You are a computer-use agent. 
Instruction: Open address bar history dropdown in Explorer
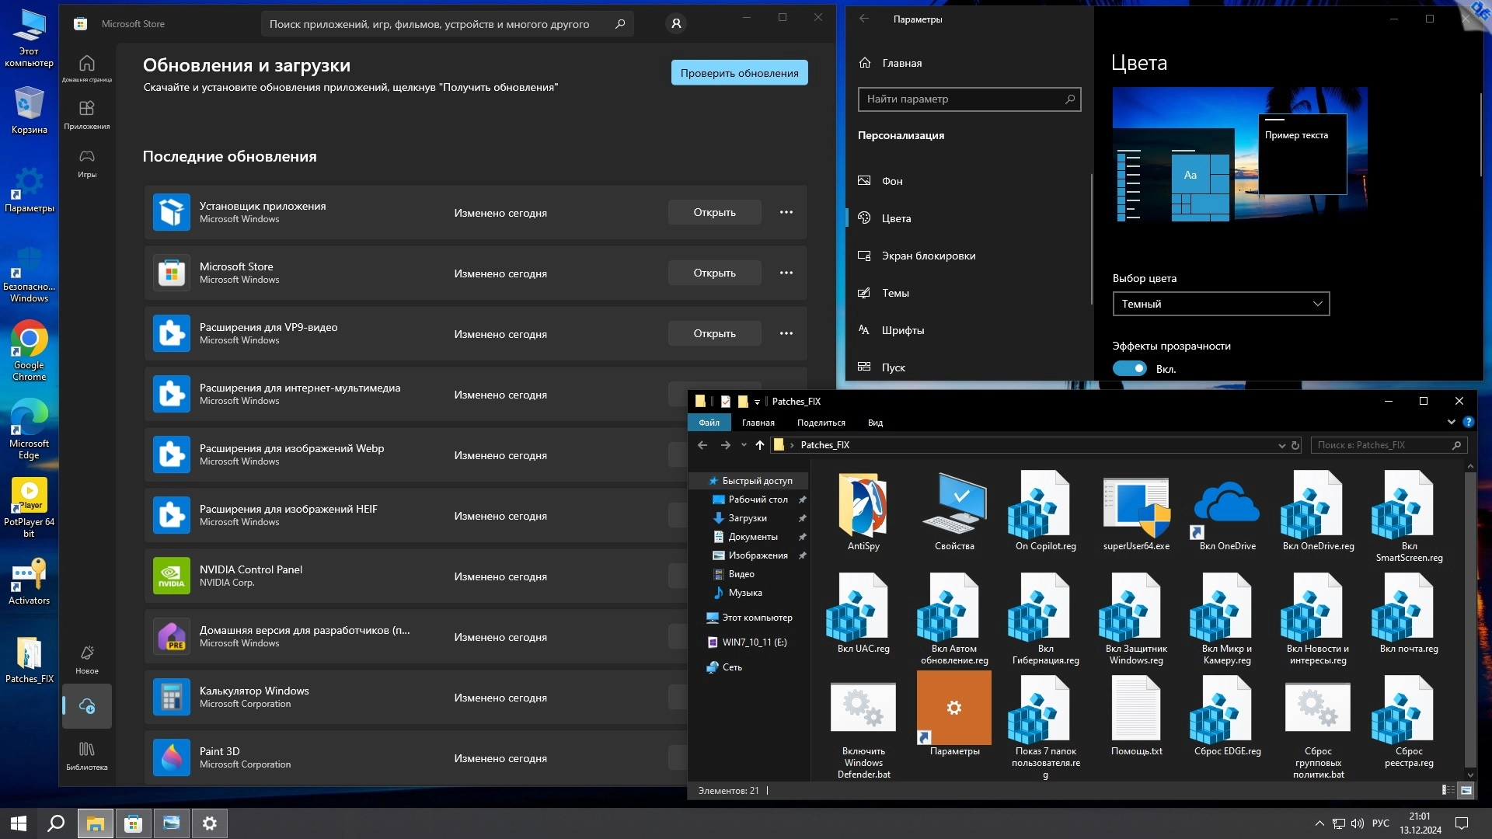tap(1281, 445)
